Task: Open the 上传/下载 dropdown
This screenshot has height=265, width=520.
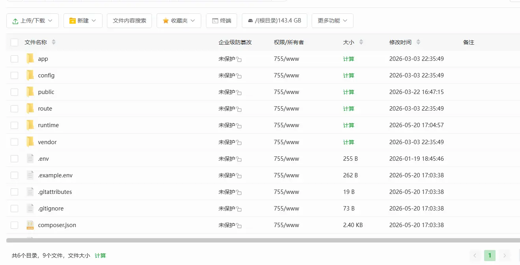Action: click(x=32, y=21)
